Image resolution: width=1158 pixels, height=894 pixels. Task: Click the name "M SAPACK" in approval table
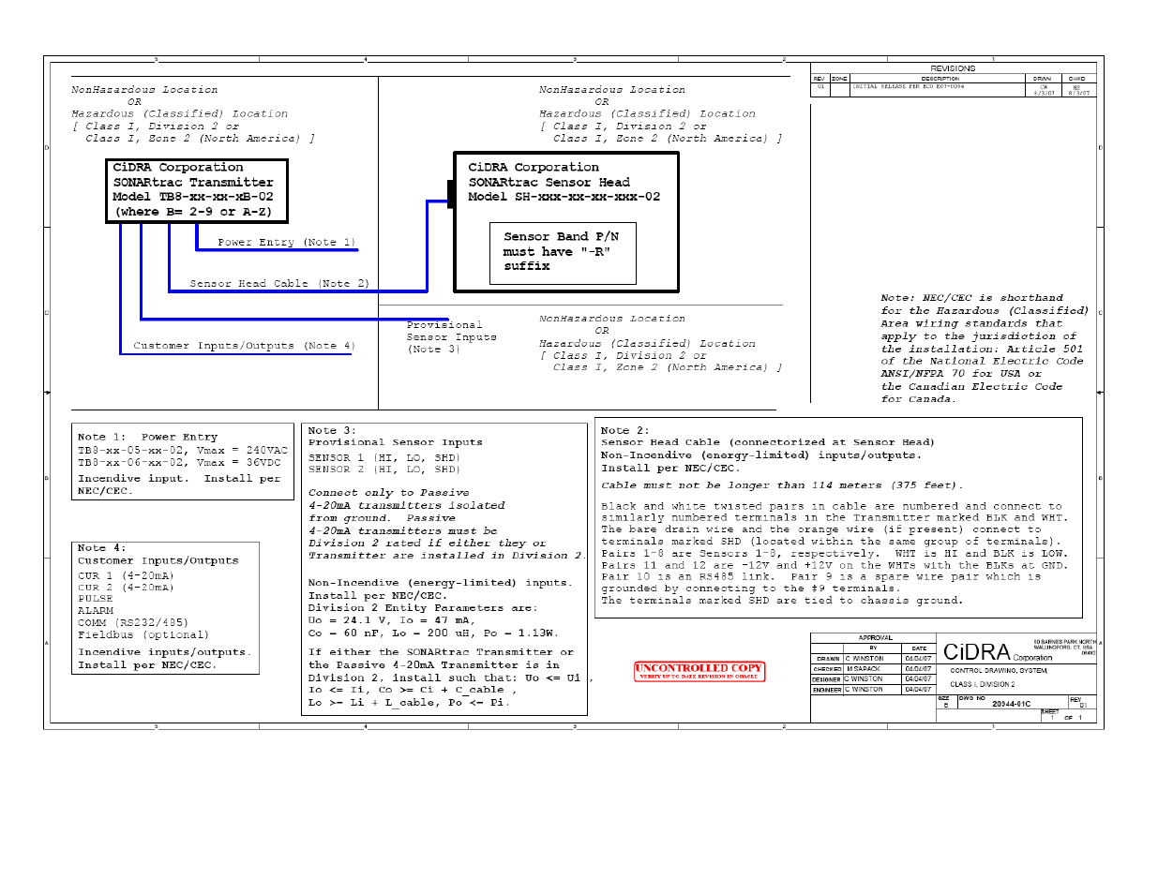864,669
